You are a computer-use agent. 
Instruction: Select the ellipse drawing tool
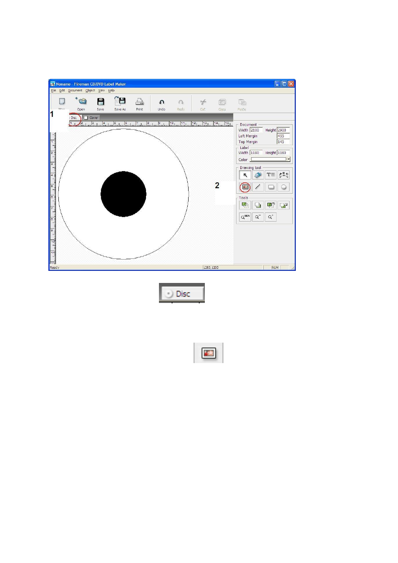(x=284, y=187)
